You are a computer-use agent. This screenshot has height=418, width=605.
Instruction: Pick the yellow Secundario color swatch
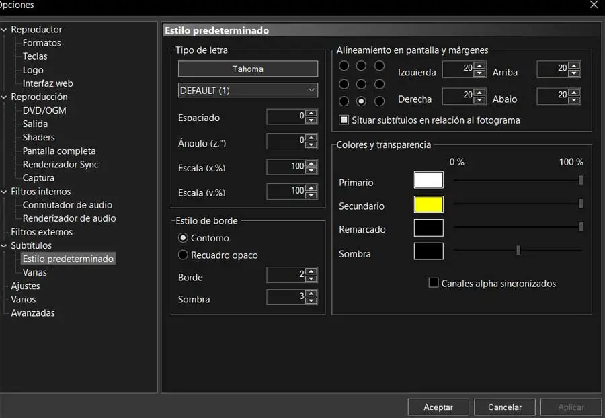tap(428, 204)
